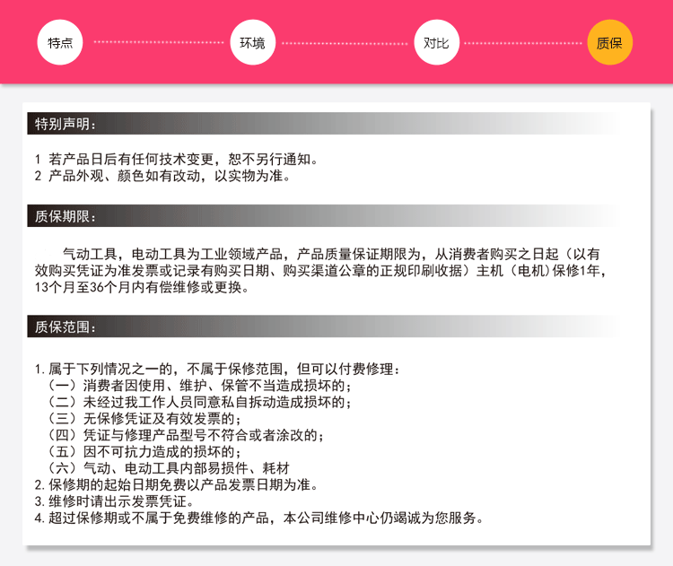
Task: Click the line starting 气动工具，电动工具为工业领域产品
Action: click(331, 254)
